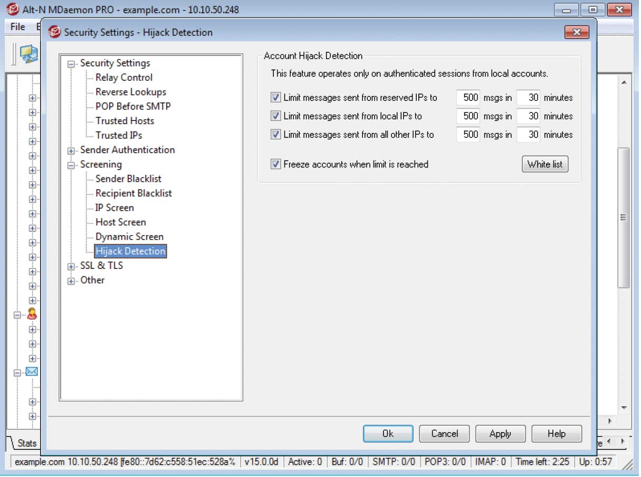Maximize the MDaemon main window

tap(594, 9)
